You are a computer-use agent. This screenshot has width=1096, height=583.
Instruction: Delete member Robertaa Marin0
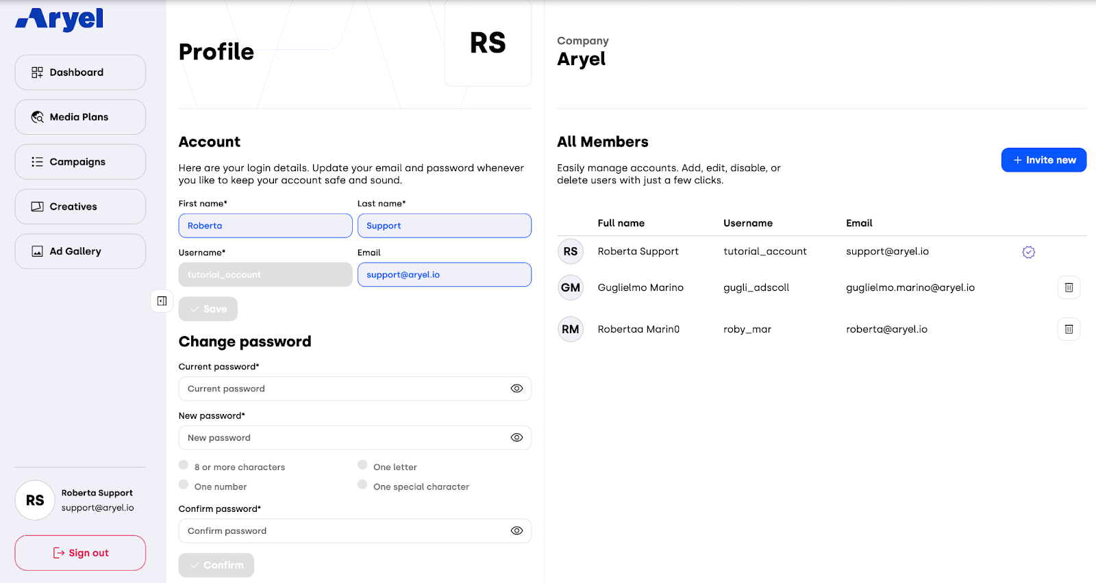(1069, 329)
